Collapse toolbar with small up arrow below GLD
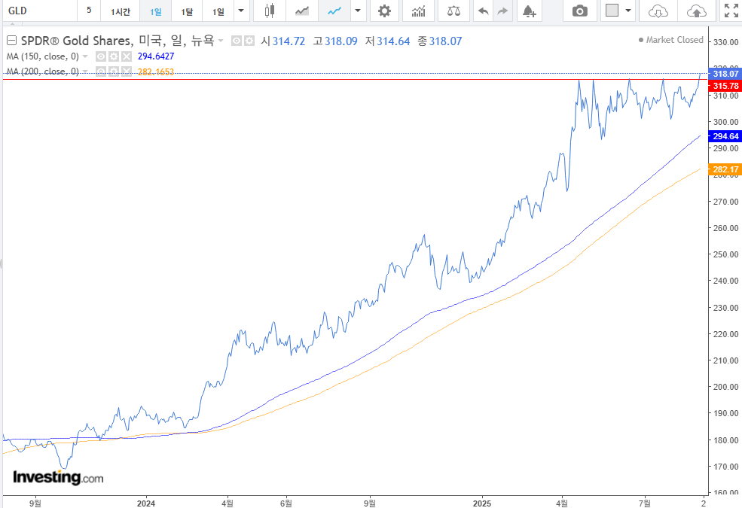 coord(13,23)
